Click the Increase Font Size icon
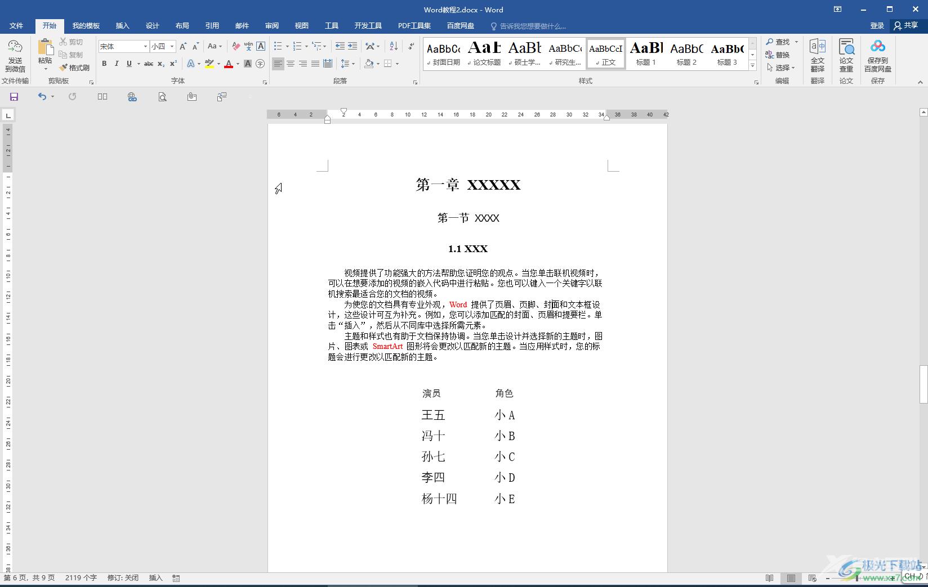 click(x=183, y=46)
